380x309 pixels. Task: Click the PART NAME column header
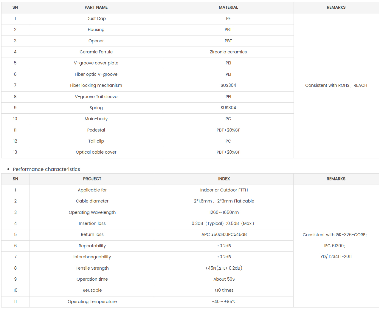pyautogui.click(x=96, y=7)
